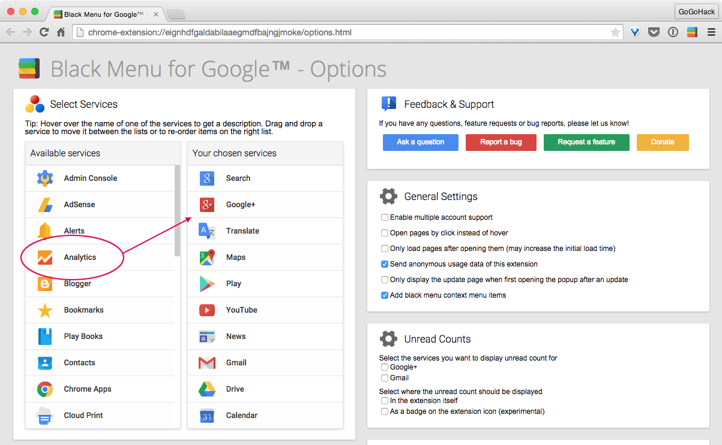Click the Maps pin icon

click(x=207, y=258)
